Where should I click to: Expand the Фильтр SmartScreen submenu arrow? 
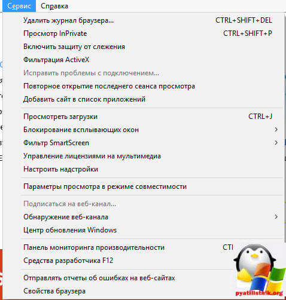(276, 143)
